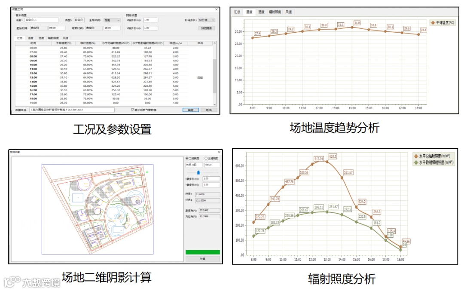Edit the 名称 name field showing 自定义_1
This screenshot has height=291, width=464.
click(x=42, y=20)
